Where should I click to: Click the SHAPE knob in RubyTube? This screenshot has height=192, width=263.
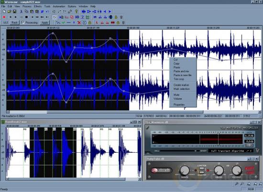pos(185,170)
